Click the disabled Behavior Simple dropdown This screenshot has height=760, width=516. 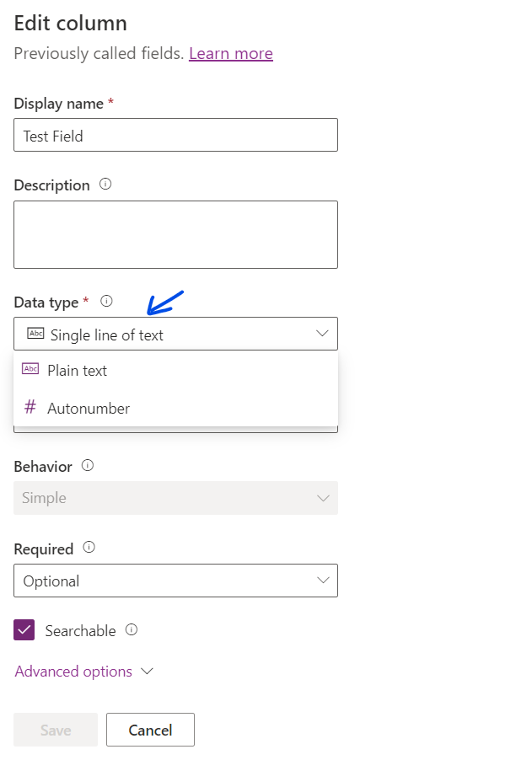(x=175, y=498)
